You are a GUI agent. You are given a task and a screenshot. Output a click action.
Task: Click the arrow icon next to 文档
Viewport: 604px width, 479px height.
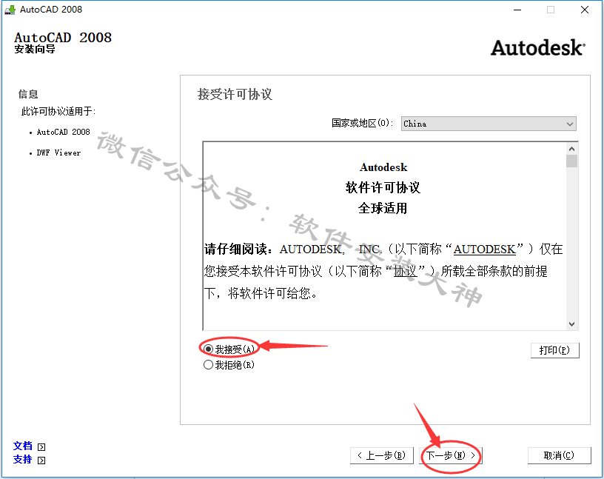click(41, 447)
